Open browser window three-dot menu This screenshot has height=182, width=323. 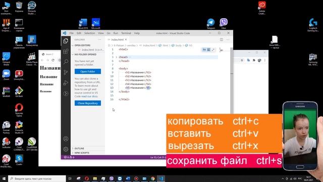click(x=264, y=60)
